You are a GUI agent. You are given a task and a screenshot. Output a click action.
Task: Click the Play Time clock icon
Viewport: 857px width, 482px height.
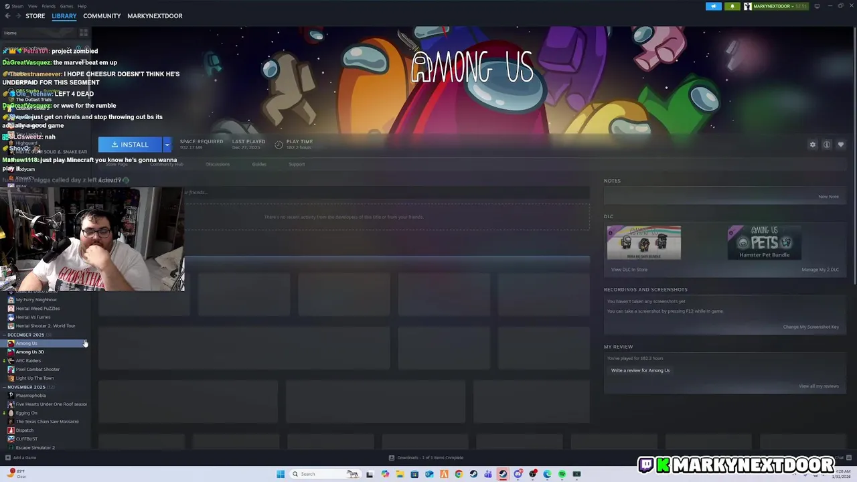pyautogui.click(x=279, y=145)
